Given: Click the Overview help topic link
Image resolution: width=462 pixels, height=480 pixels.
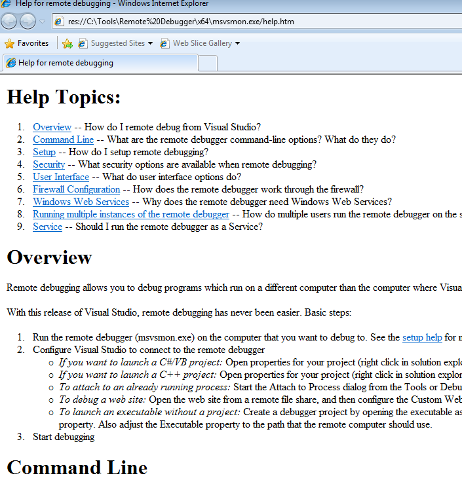Looking at the screenshot, I should tap(52, 127).
